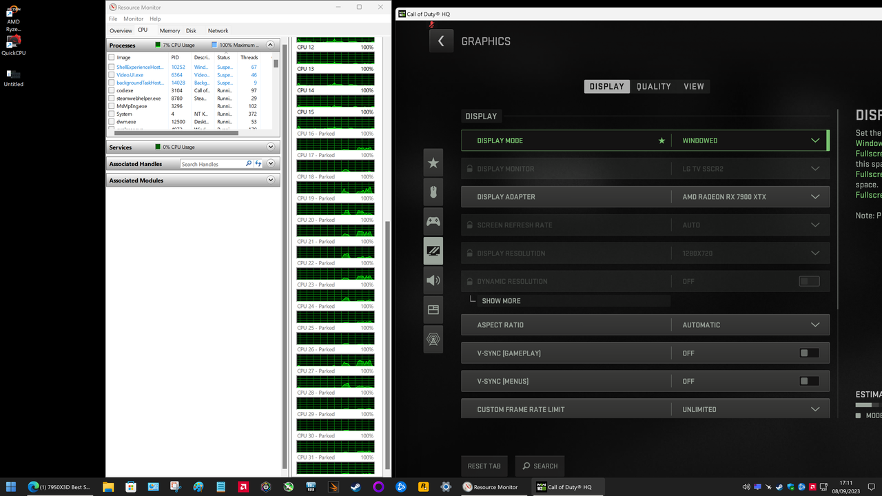The height and width of the screenshot is (496, 882).
Task: Tick the select-all checkbox next to Image
Action: click(112, 57)
